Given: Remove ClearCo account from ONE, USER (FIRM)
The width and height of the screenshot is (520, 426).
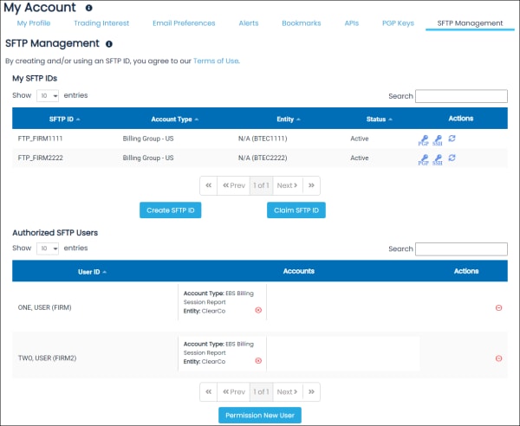Looking at the screenshot, I should click(257, 309).
